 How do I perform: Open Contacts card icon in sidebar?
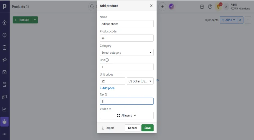click(x=5, y=97)
